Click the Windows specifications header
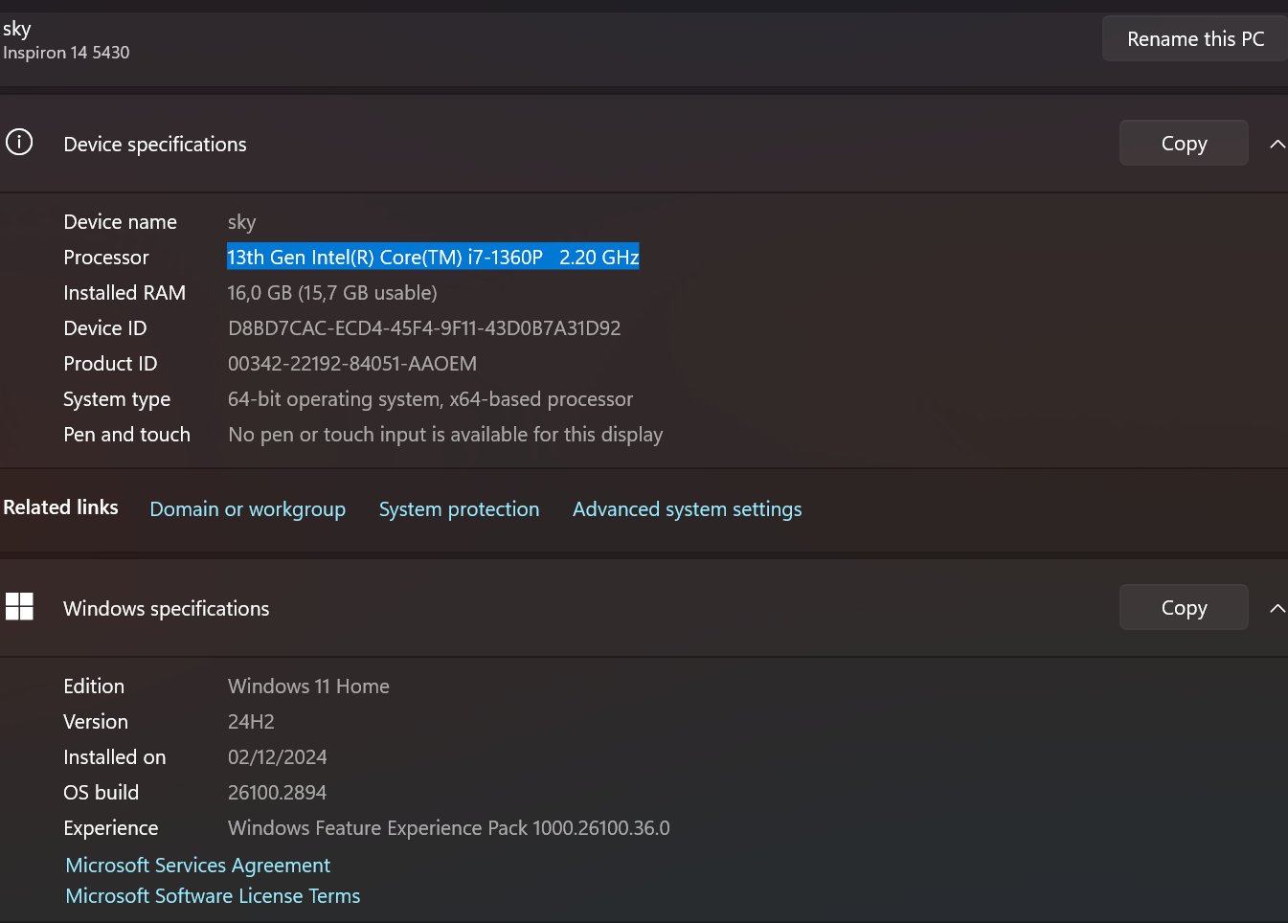Viewport: 1288px width, 923px height. point(167,609)
